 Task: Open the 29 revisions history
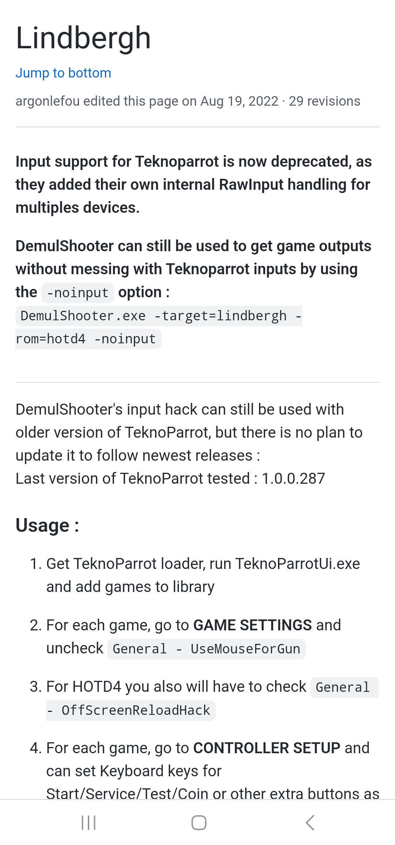click(x=324, y=101)
